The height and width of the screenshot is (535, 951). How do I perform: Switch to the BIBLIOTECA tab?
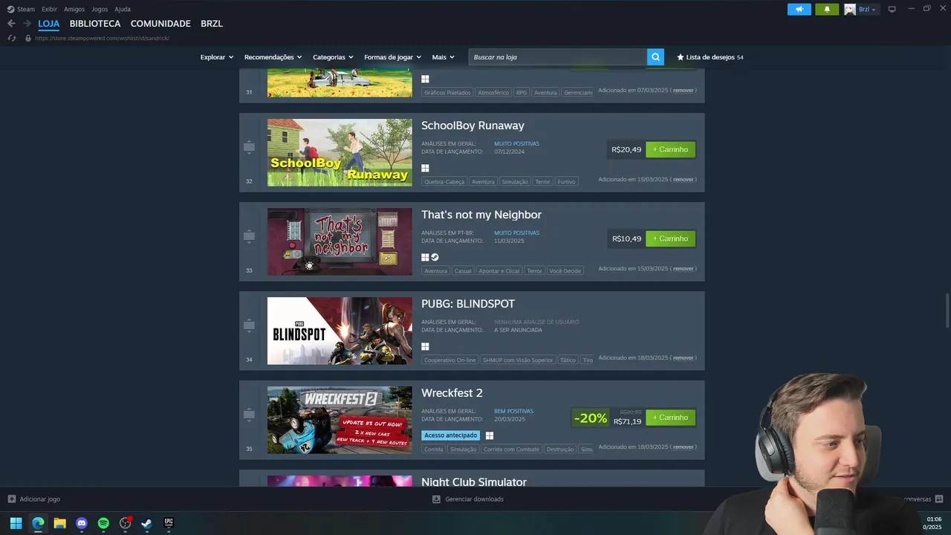(x=95, y=24)
